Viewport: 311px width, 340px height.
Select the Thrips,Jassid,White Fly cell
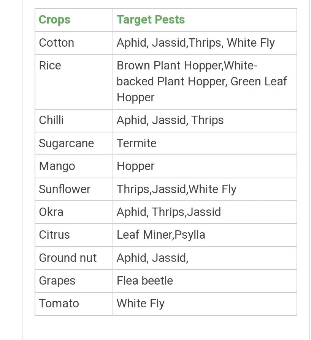[x=176, y=189]
